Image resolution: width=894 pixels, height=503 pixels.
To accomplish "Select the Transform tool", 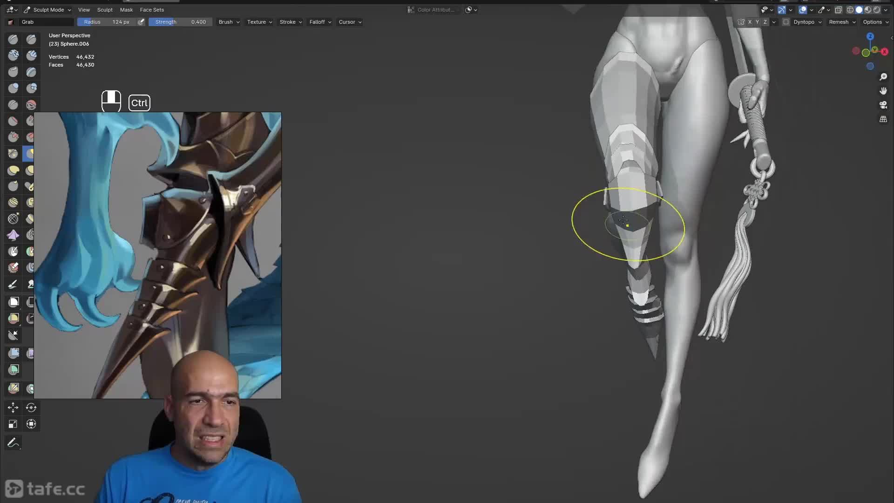I will 31,424.
